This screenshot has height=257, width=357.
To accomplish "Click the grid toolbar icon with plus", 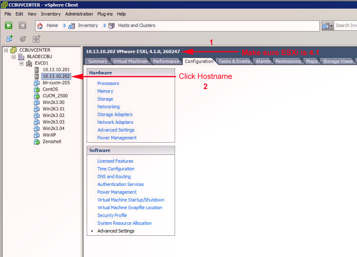I will coord(36,39).
